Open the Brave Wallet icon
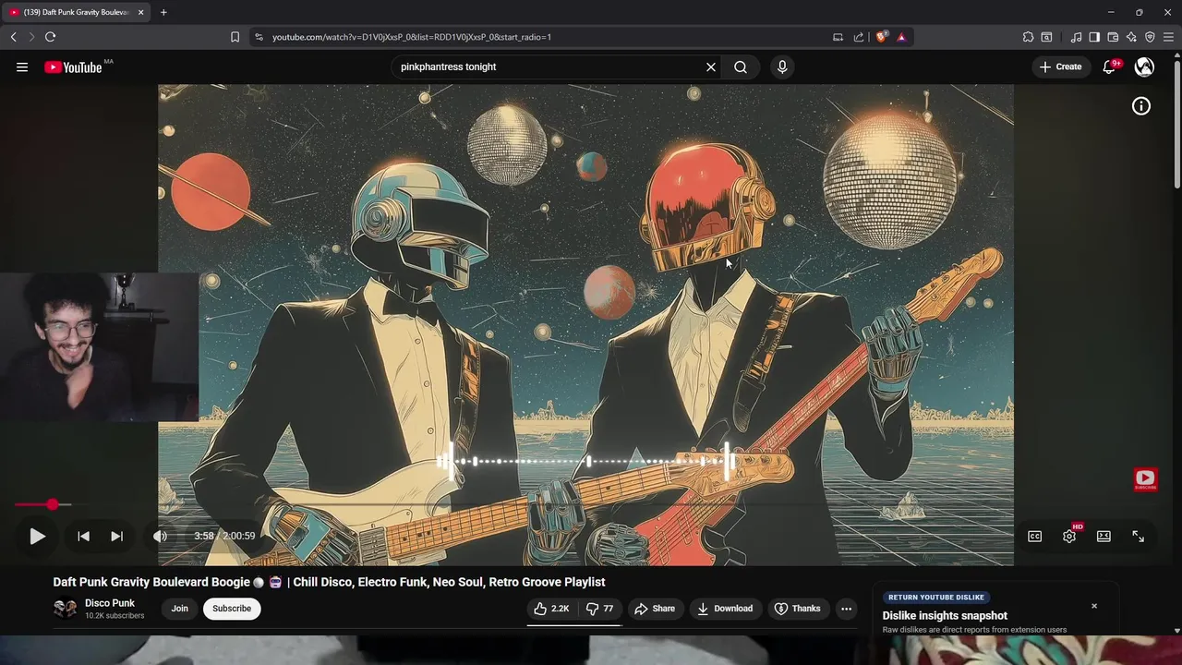This screenshot has height=665, width=1182. [x=1113, y=37]
